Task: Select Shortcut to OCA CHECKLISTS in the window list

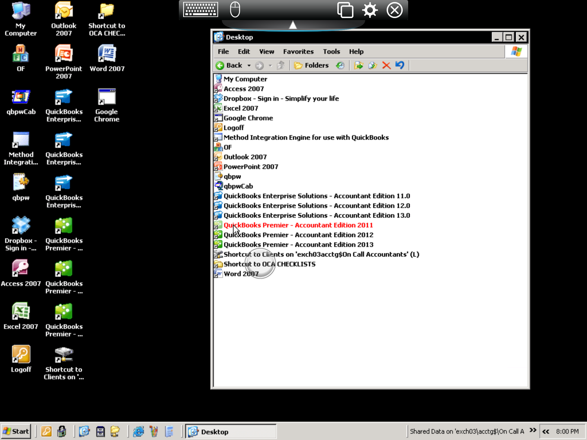Action: [265, 264]
